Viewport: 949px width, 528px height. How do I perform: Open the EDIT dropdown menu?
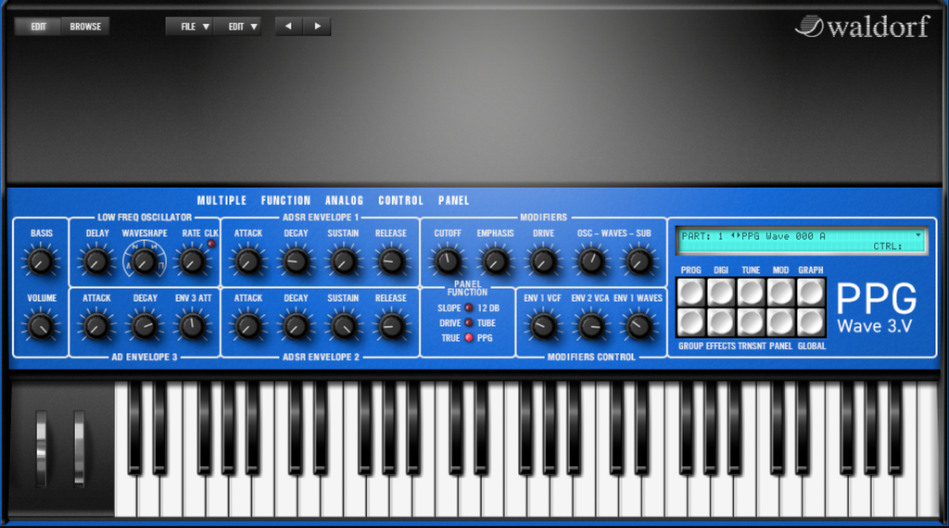237,27
